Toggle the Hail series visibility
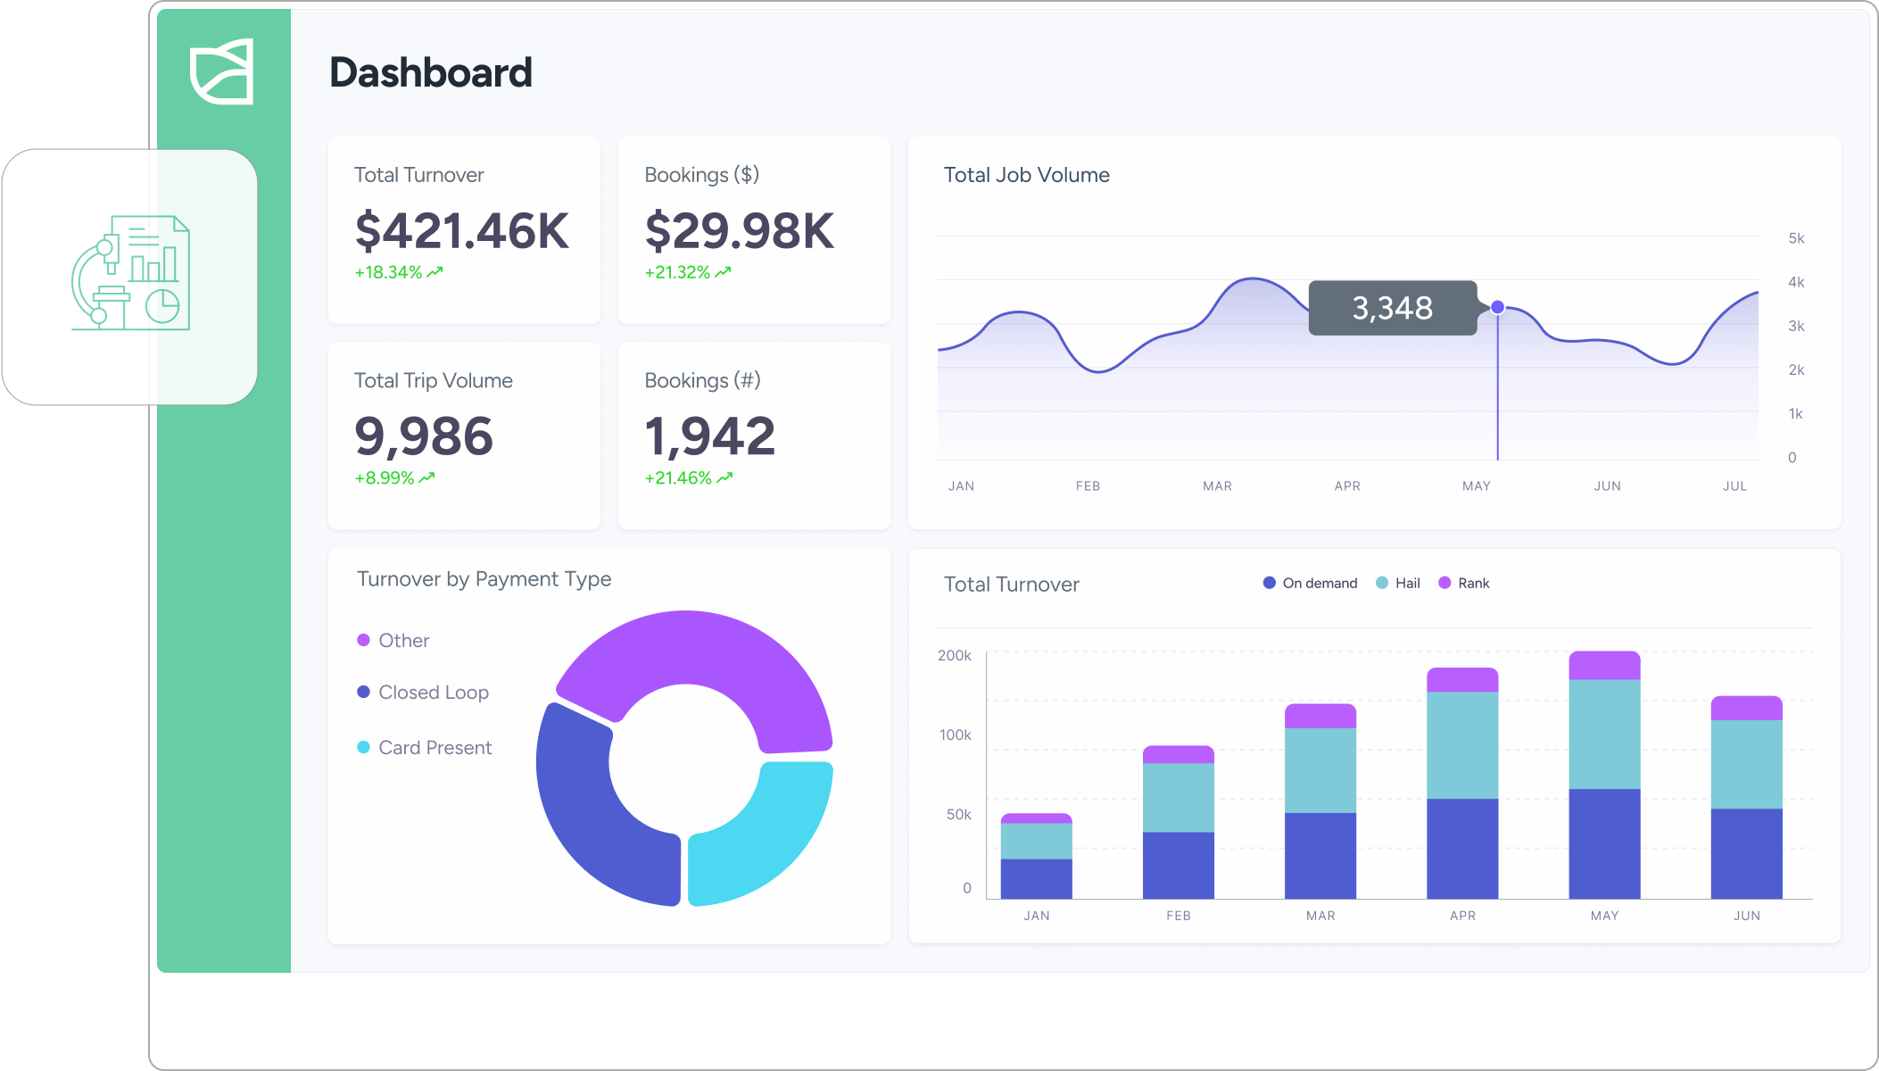This screenshot has height=1071, width=1879. click(1396, 583)
